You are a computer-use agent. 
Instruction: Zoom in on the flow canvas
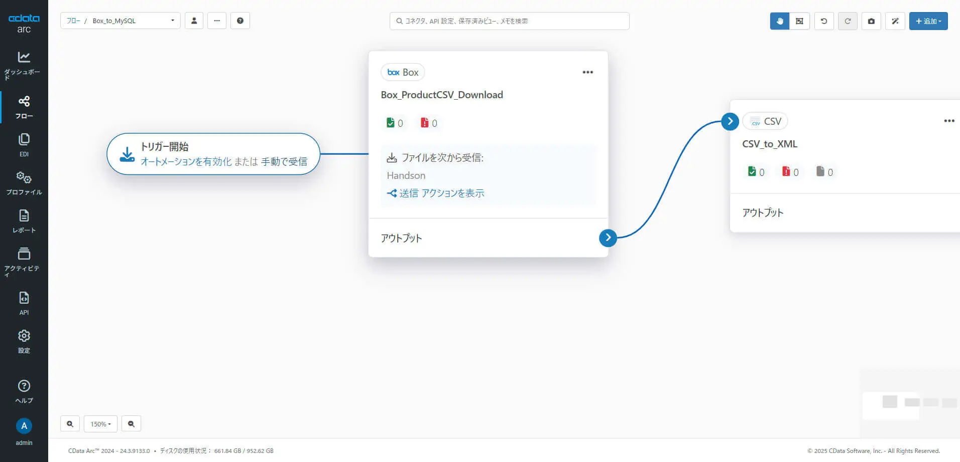click(x=70, y=424)
